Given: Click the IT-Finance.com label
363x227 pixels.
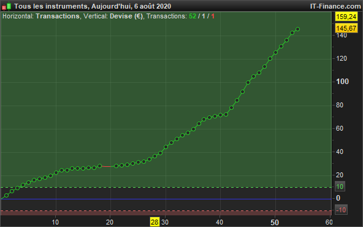Looking at the screenshot, I should tap(335, 6).
